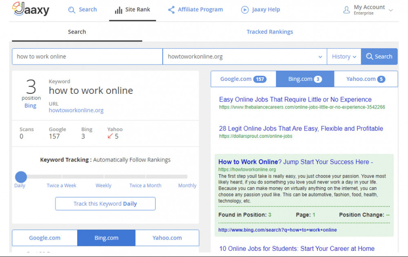Open the domain dropdown arrow
This screenshot has width=408, height=257.
pyautogui.click(x=320, y=57)
